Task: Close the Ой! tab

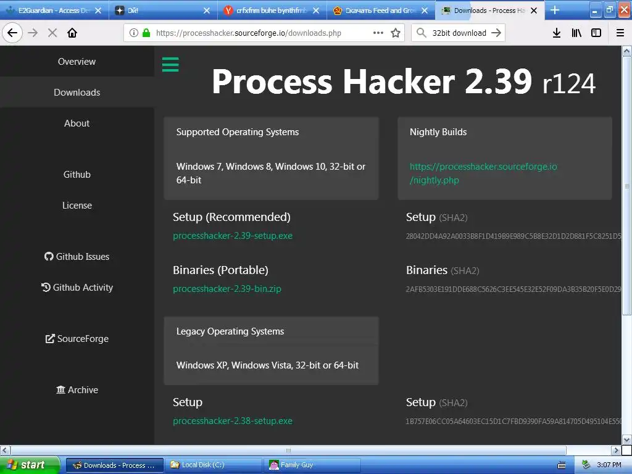Action: coord(207,10)
